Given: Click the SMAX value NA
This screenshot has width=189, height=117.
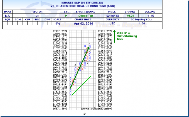Looking at the screenshot, I should coord(7,16).
